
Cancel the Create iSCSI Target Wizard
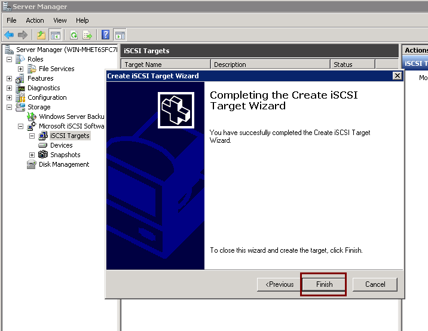coord(375,284)
